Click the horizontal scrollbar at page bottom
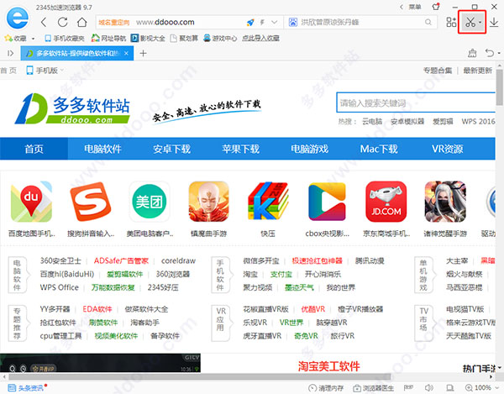 [200, 376]
